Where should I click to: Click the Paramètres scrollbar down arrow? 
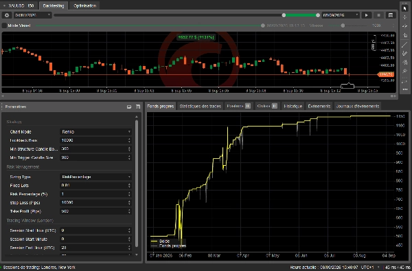137,254
